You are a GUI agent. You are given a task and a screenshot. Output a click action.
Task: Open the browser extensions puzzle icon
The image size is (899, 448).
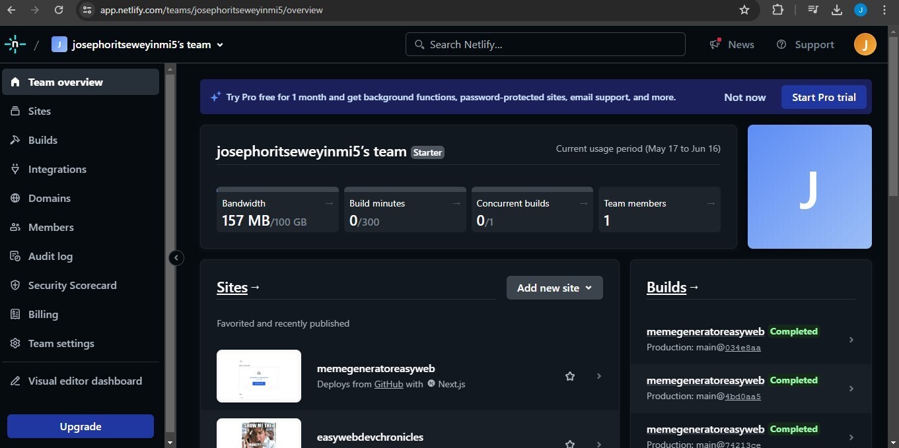tap(777, 10)
